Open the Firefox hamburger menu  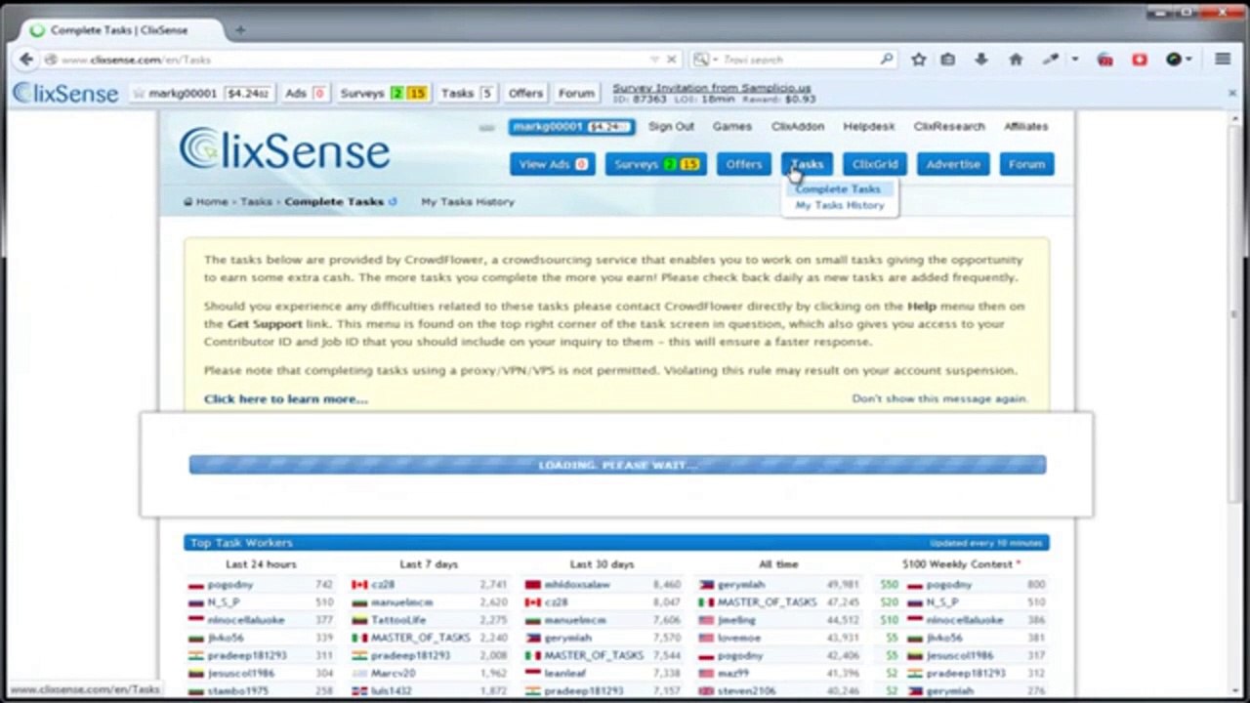[1223, 60]
